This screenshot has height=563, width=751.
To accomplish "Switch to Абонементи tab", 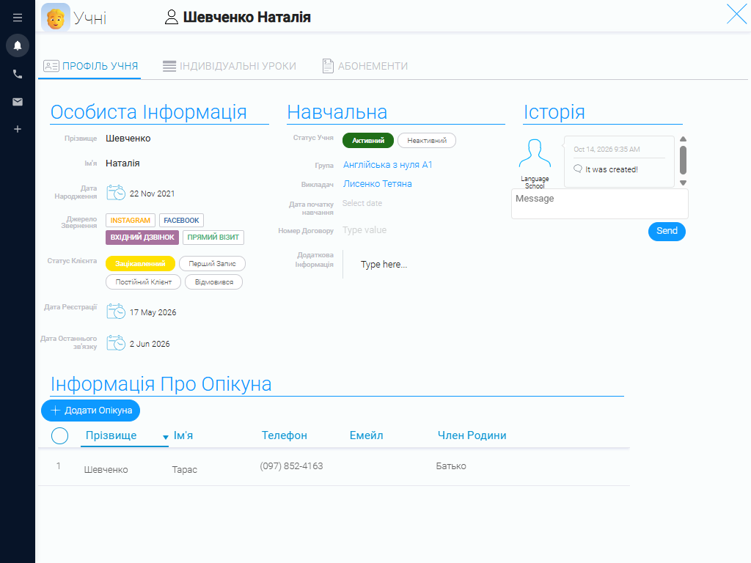I will (365, 66).
